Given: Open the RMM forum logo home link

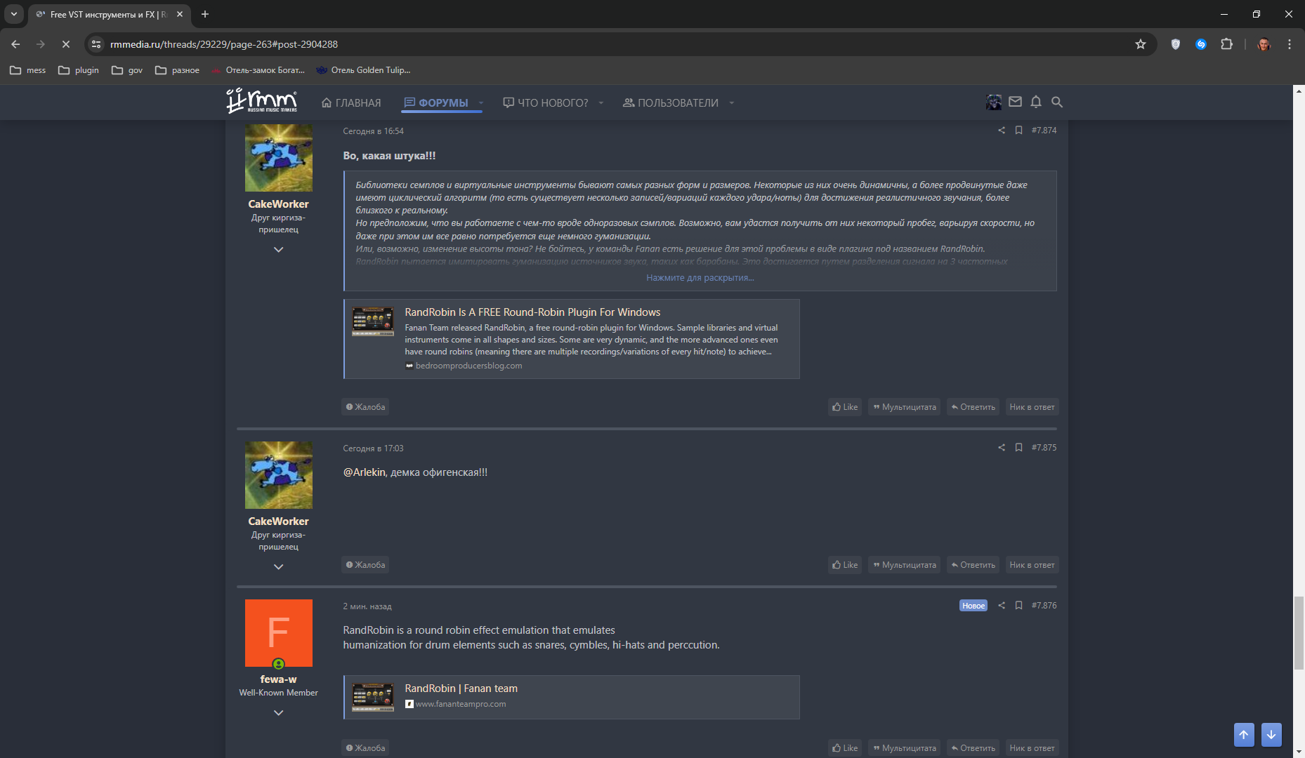Looking at the screenshot, I should pyautogui.click(x=261, y=101).
